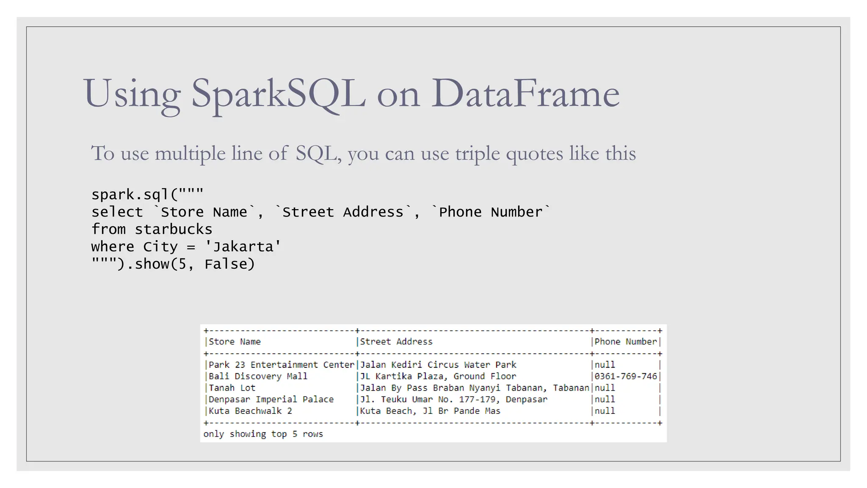Select 'Kuta Beachwalk 2' cell
The width and height of the screenshot is (867, 488).
point(250,411)
